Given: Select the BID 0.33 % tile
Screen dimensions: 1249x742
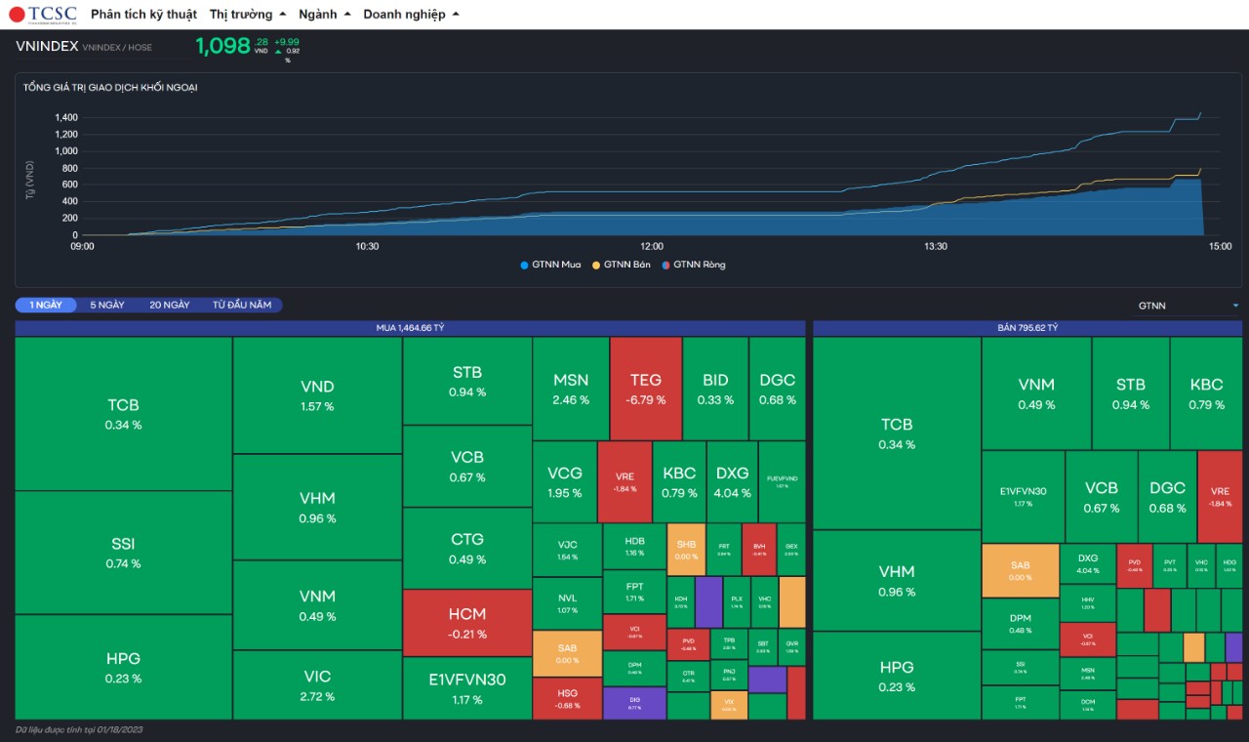Looking at the screenshot, I should (715, 389).
